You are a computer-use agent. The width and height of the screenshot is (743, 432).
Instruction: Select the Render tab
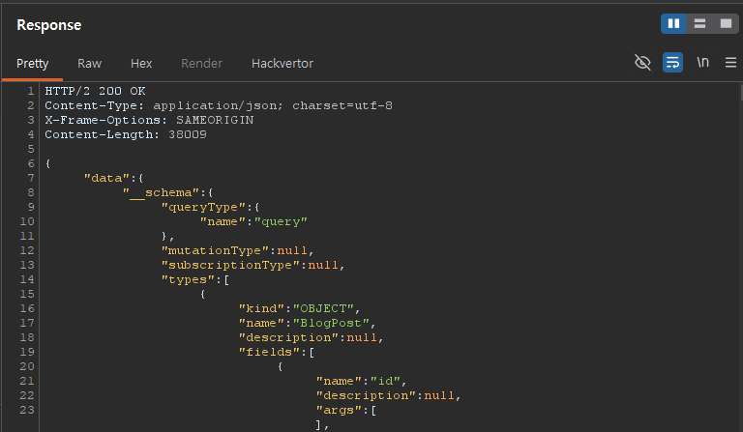(x=201, y=64)
